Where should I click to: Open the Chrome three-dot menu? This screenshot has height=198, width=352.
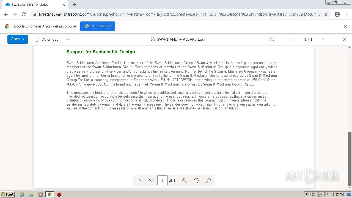pos(346,14)
